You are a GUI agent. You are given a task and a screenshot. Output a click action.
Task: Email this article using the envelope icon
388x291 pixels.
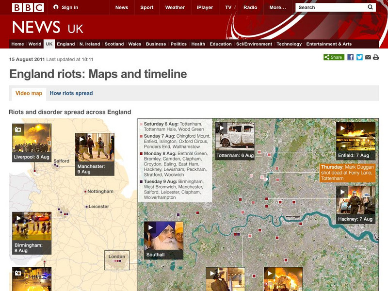click(368, 57)
